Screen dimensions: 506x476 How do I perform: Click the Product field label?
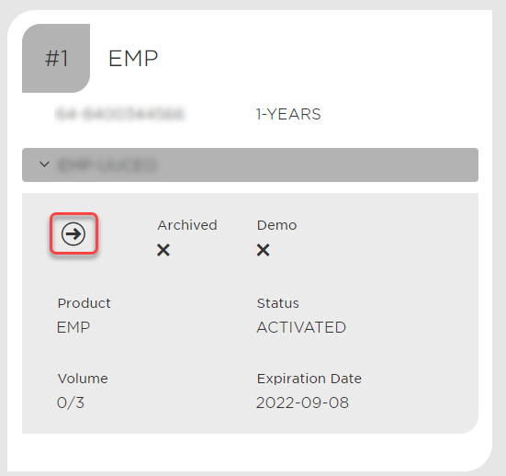(x=84, y=303)
